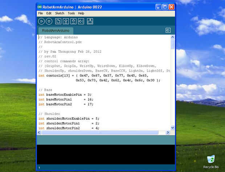The width and height of the screenshot is (225, 172).
Task: Open the Help menu
Action: coord(81,13)
